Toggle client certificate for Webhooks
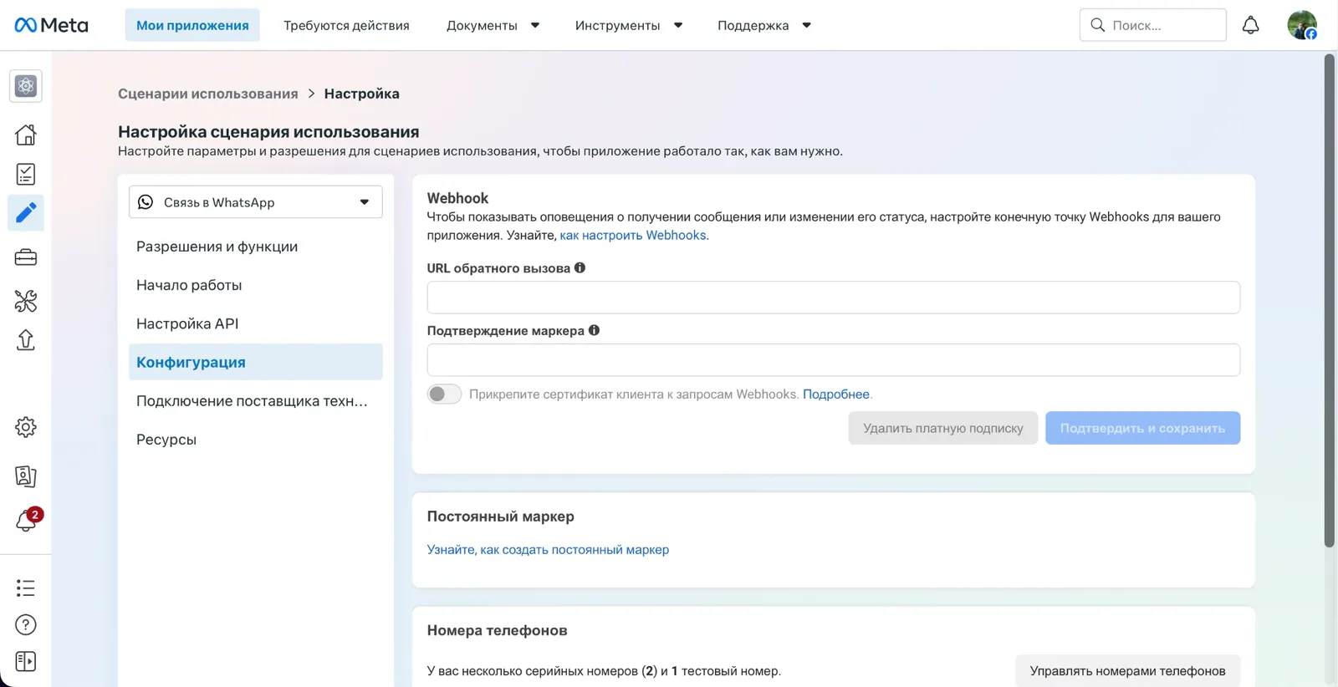Screen dimensions: 1338x687 point(444,394)
